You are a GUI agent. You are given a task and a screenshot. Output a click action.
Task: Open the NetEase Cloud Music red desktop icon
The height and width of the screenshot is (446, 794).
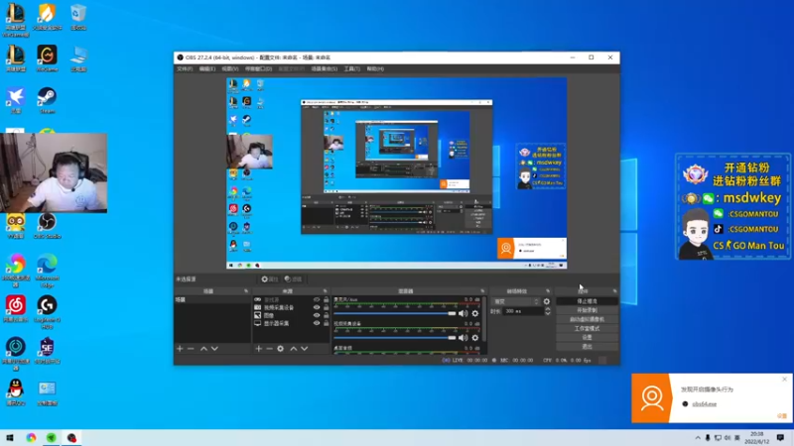coord(16,308)
